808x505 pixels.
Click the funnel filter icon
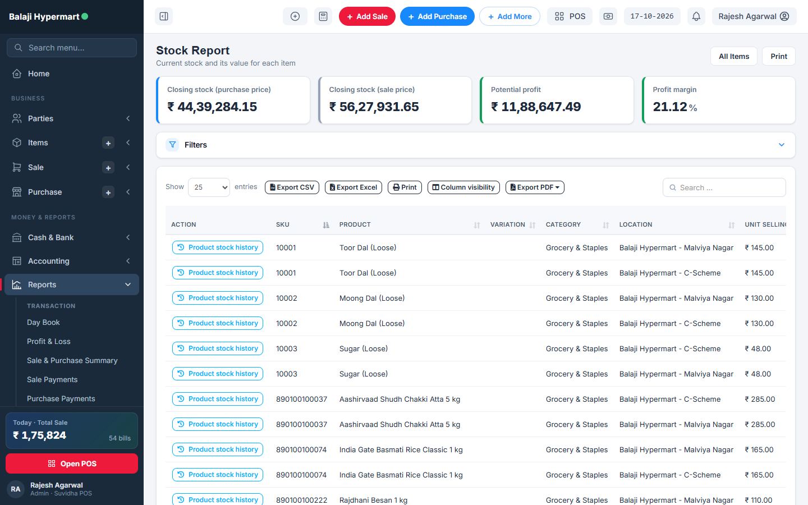172,145
